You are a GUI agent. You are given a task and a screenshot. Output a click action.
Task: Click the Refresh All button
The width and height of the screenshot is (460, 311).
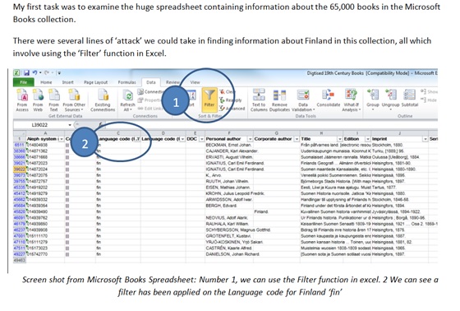(x=127, y=100)
